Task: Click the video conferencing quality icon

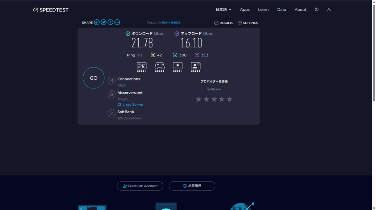Action: coord(195,66)
